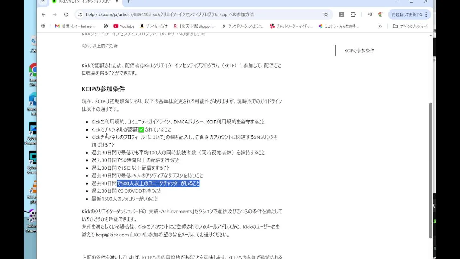Open the Coconala bookmark
460x259 pixels.
click(339, 26)
